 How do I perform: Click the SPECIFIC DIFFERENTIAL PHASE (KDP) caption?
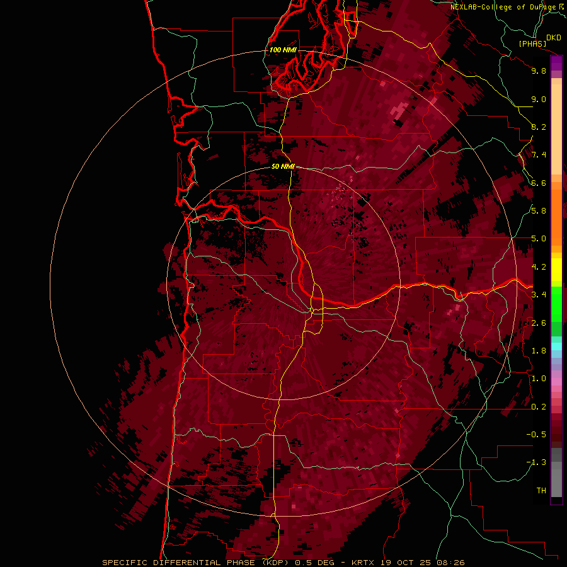tap(197, 563)
